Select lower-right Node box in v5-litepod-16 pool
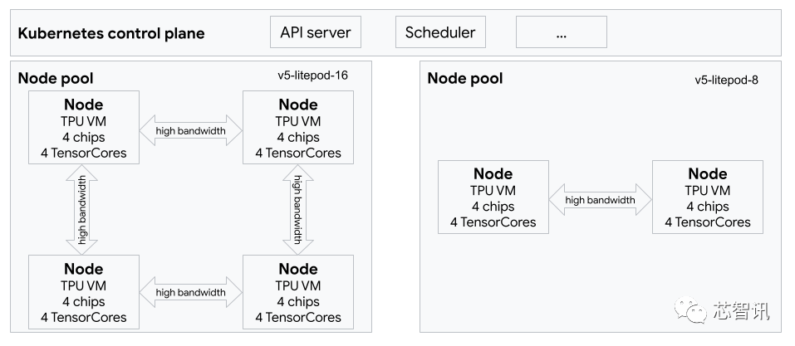The image size is (795, 346). (298, 292)
